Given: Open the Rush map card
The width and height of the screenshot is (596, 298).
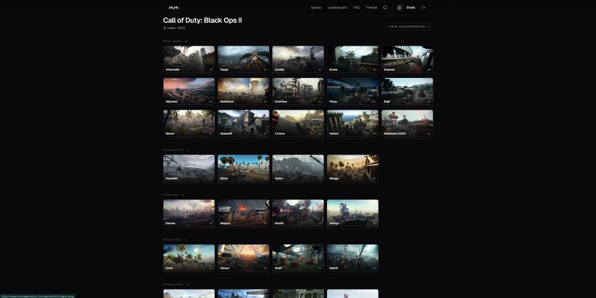Looking at the screenshot, I should 298,258.
